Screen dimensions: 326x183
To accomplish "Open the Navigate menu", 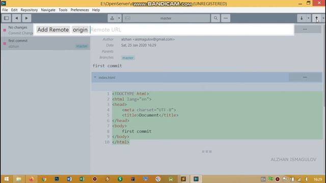I will pyautogui.click(x=48, y=10).
